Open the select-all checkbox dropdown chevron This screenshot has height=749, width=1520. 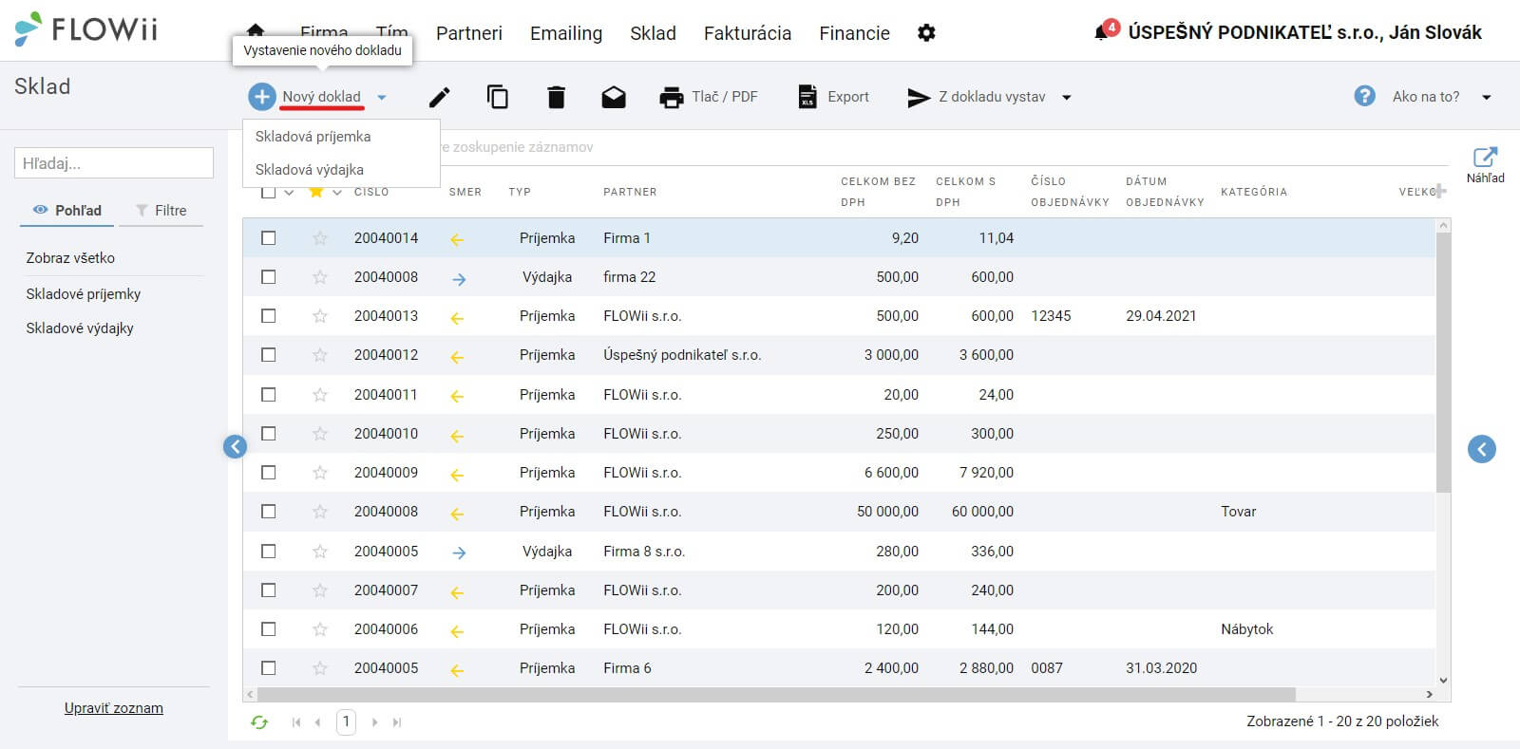point(289,193)
